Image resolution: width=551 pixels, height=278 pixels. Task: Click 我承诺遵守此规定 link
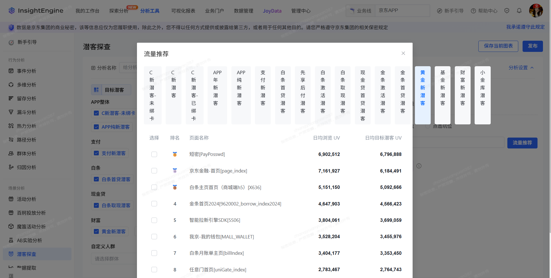(x=525, y=27)
